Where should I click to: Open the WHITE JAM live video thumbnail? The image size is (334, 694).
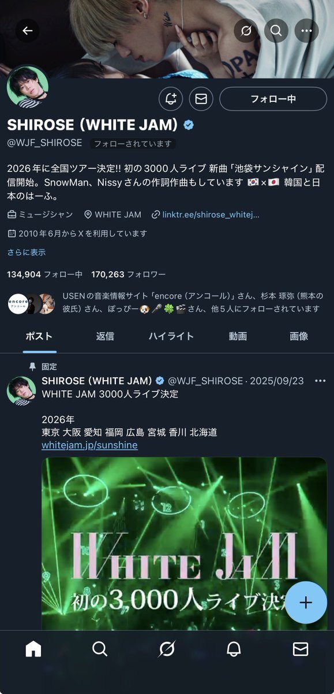(184, 544)
